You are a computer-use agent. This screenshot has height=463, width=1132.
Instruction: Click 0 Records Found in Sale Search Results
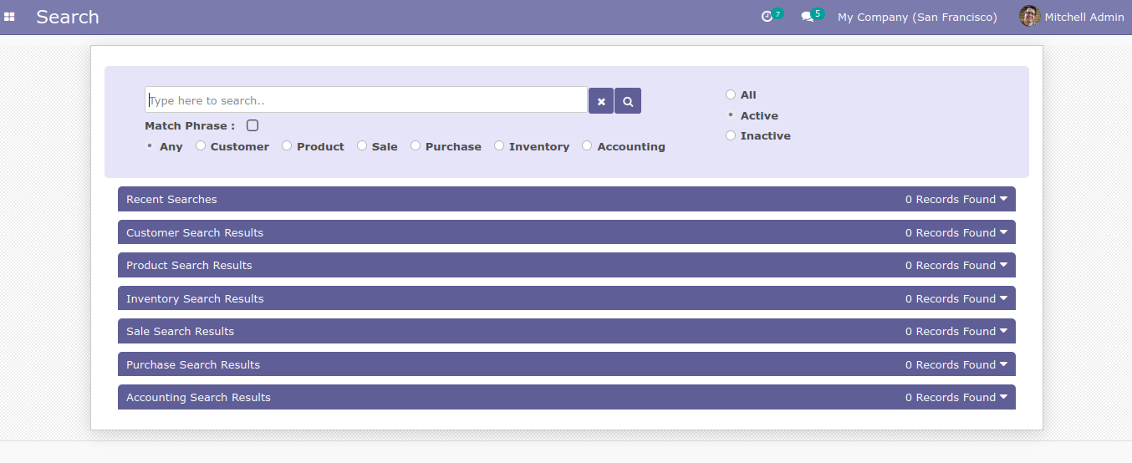click(x=951, y=331)
